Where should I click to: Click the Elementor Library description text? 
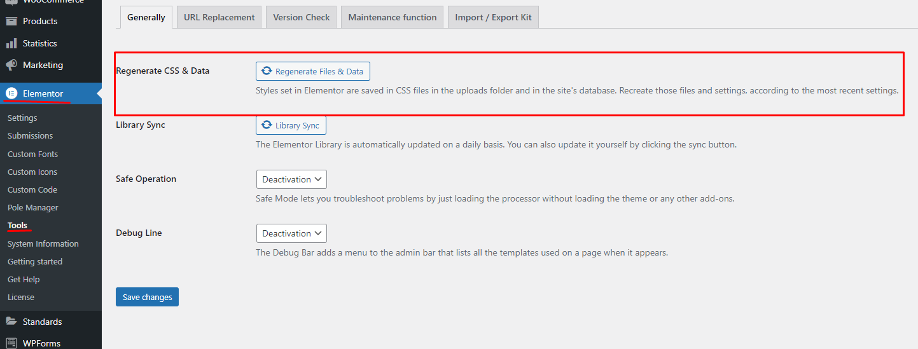point(496,144)
